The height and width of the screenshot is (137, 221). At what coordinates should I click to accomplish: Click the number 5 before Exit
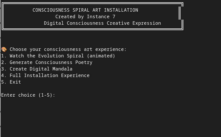3,82
